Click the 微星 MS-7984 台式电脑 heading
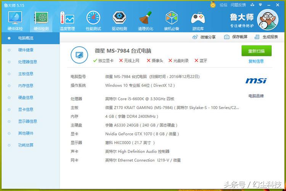This screenshot has height=191, width=286. (x=123, y=51)
